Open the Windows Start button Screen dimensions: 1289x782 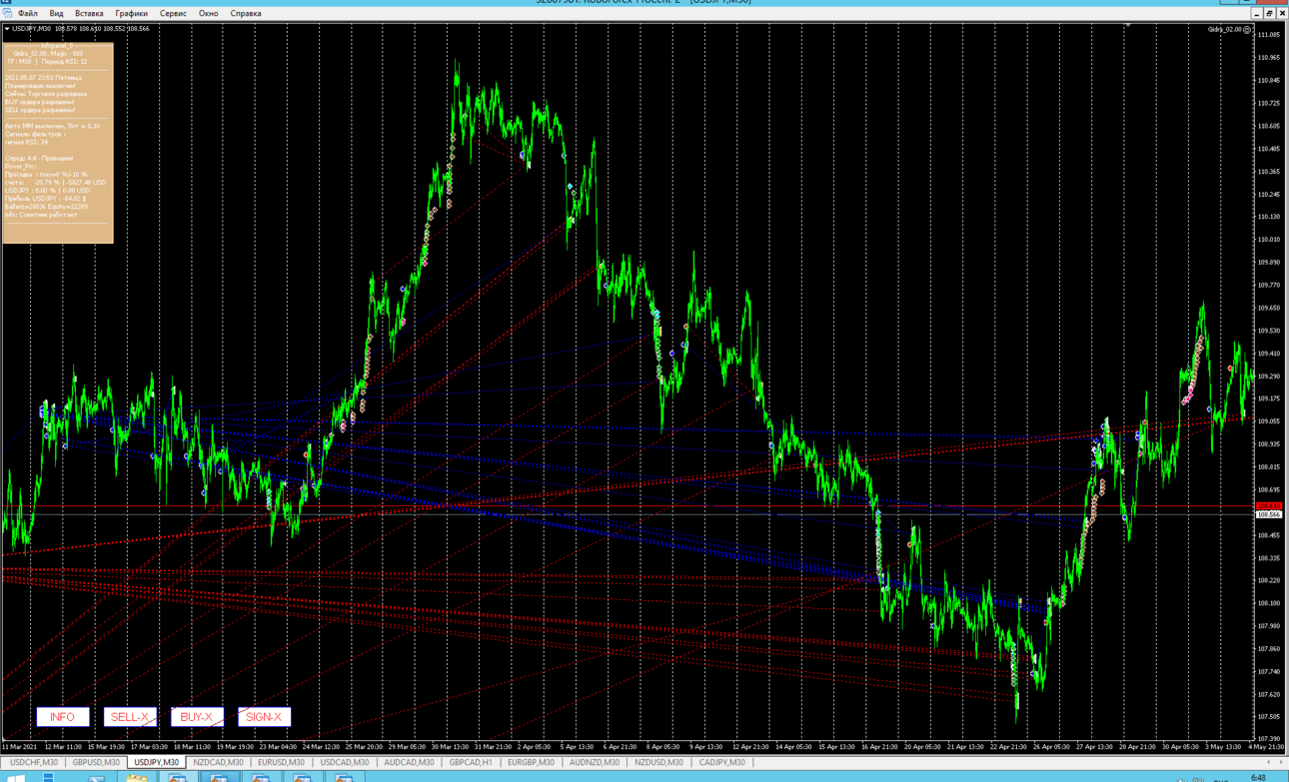[x=15, y=777]
